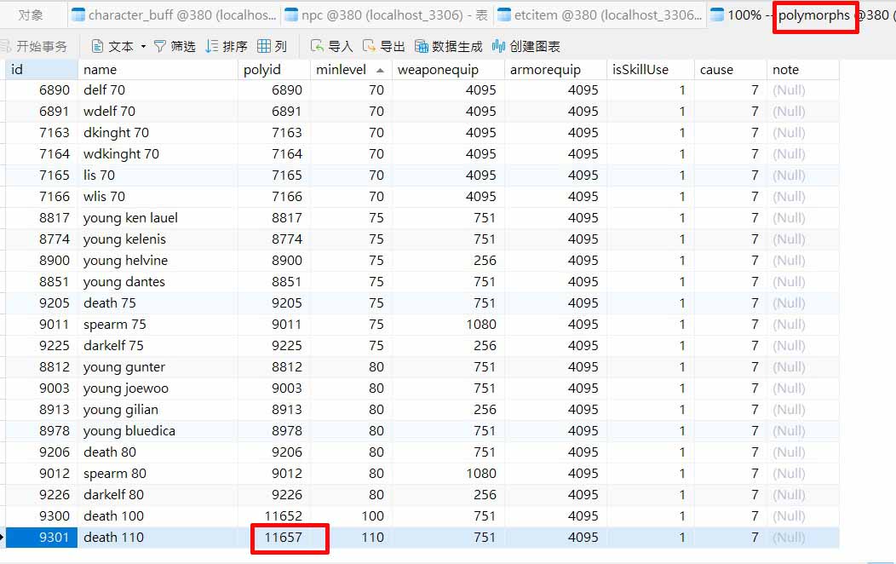Switch to the character_buff table tab
This screenshot has width=896, height=564.
pos(173,14)
